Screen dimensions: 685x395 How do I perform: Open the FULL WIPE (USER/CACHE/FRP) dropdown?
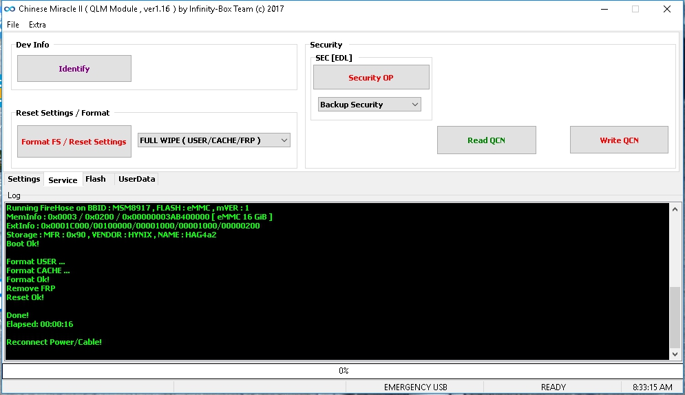[214, 140]
